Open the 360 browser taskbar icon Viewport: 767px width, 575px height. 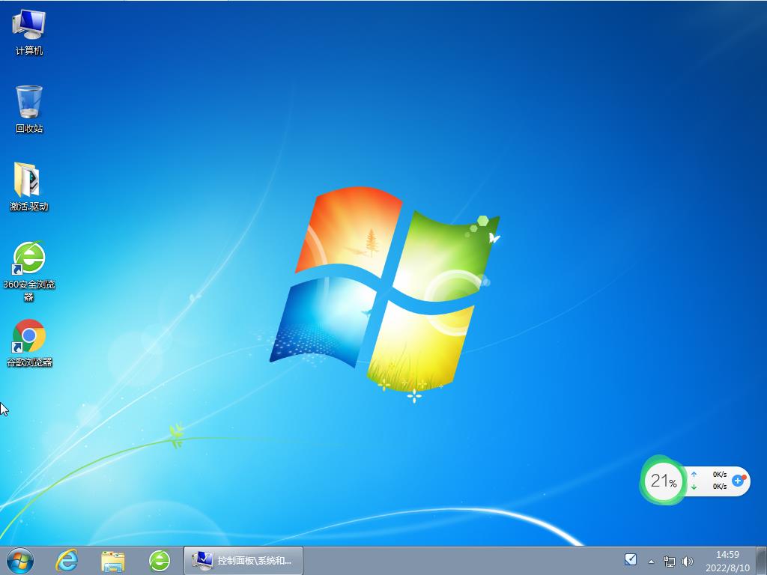pos(160,560)
